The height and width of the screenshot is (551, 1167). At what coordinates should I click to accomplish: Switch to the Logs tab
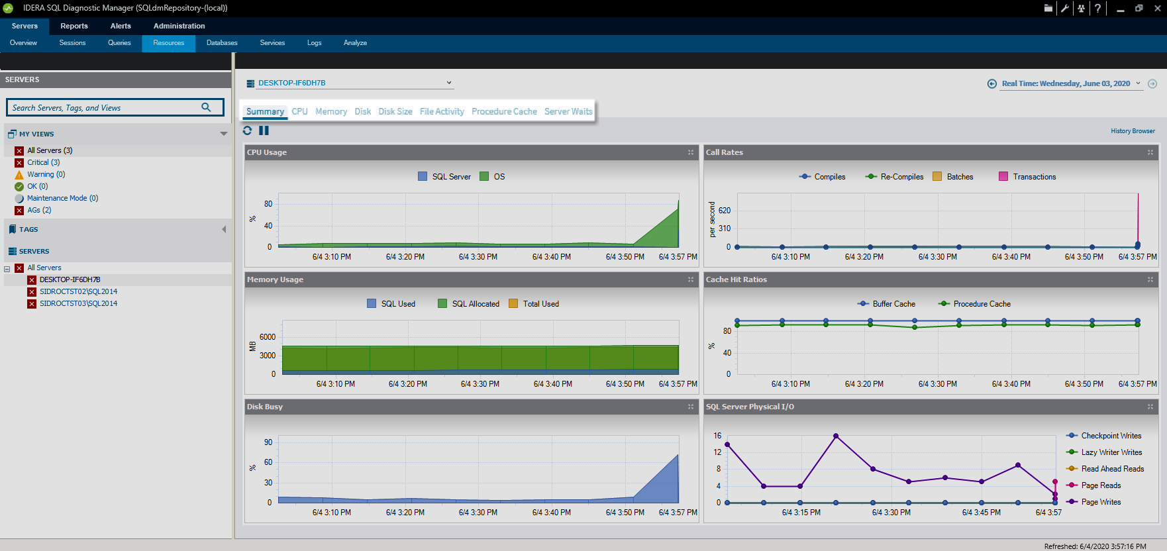click(x=314, y=43)
